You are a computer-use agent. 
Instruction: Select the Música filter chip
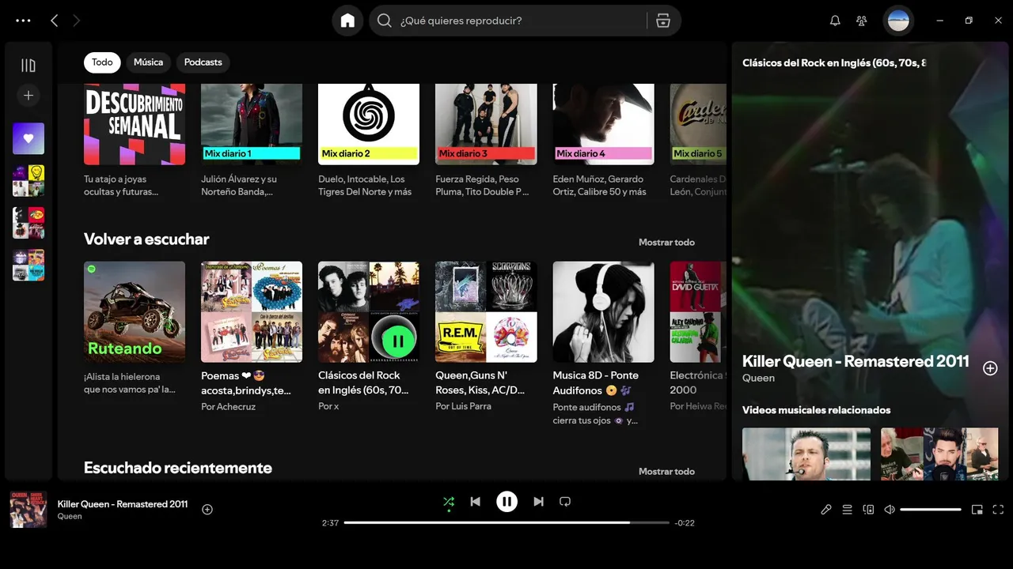click(148, 62)
